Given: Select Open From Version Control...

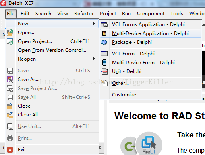Looking at the screenshot, I should pos(52,50).
